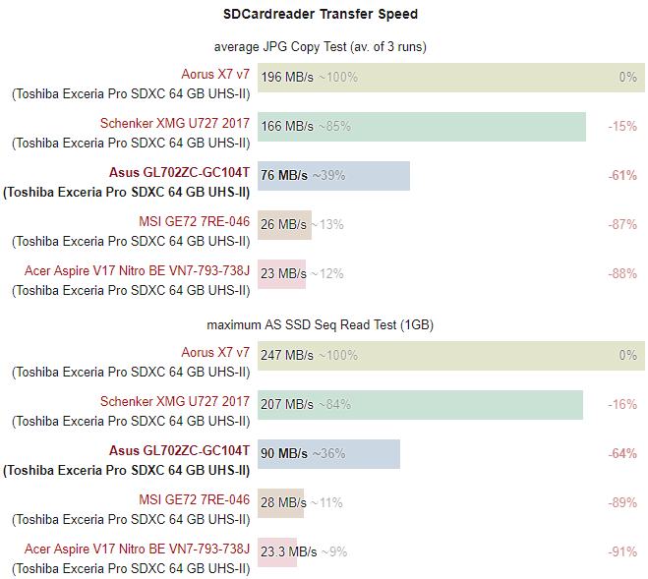This screenshot has width=648, height=579.
Task: Click the 207 MB/s green Schenker bar
Action: [x=420, y=405]
